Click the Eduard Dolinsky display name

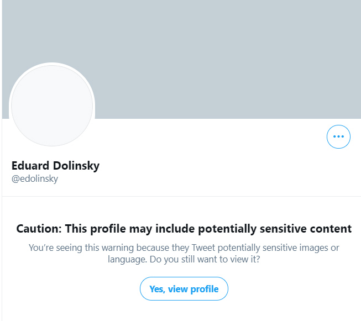point(55,166)
